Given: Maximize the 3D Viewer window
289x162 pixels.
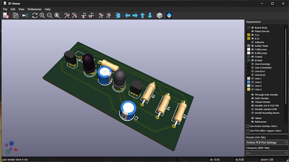Looking at the screenshot, I should point(272,3).
